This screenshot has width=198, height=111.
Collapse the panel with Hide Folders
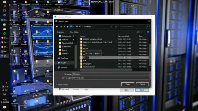(x=62, y=85)
